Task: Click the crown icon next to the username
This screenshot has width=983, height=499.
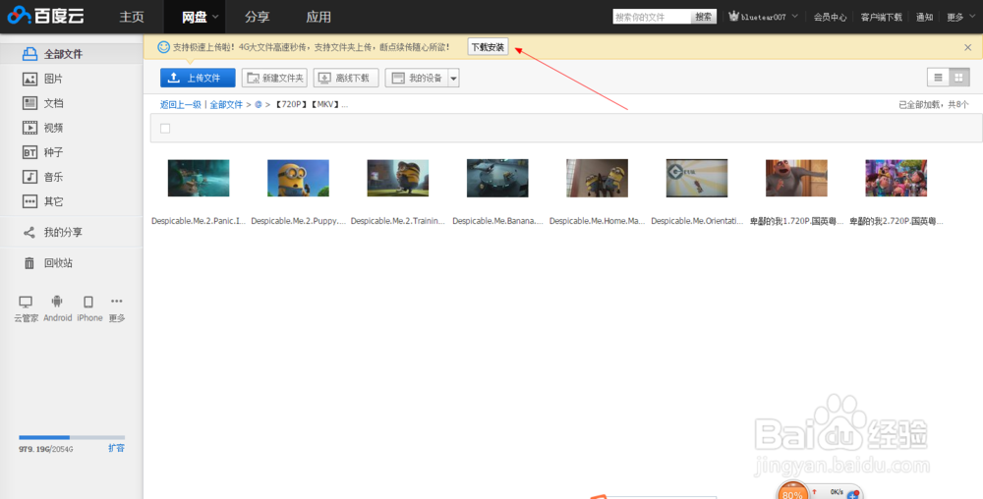Action: 733,17
